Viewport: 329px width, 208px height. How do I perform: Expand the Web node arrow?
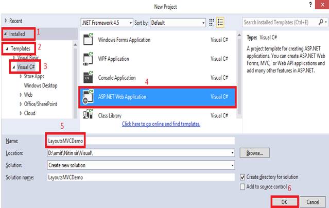click(21, 95)
